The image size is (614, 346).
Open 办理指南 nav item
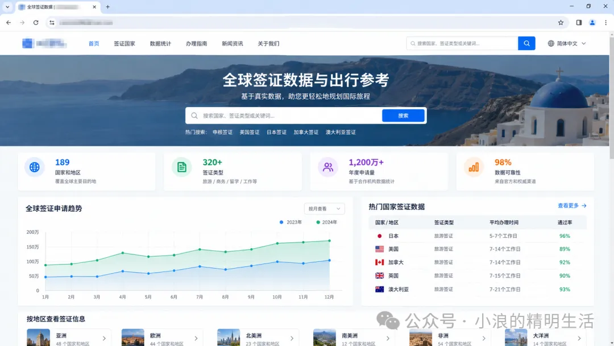click(x=197, y=43)
